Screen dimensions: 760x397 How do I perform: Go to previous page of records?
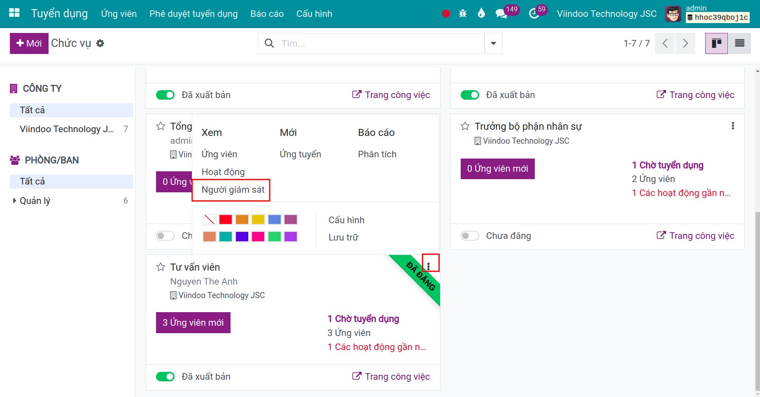click(x=665, y=43)
